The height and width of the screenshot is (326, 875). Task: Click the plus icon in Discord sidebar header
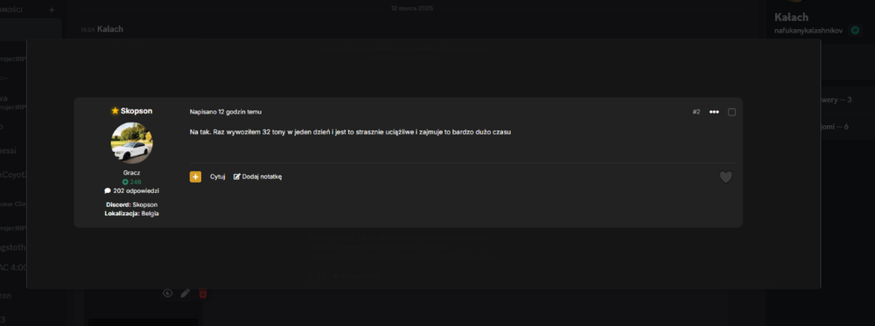[x=52, y=10]
